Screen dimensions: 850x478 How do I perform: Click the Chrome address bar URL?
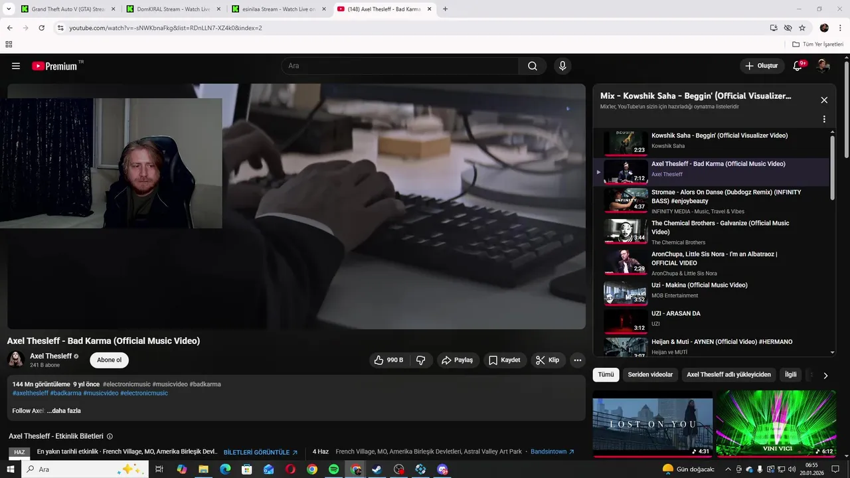tap(166, 28)
